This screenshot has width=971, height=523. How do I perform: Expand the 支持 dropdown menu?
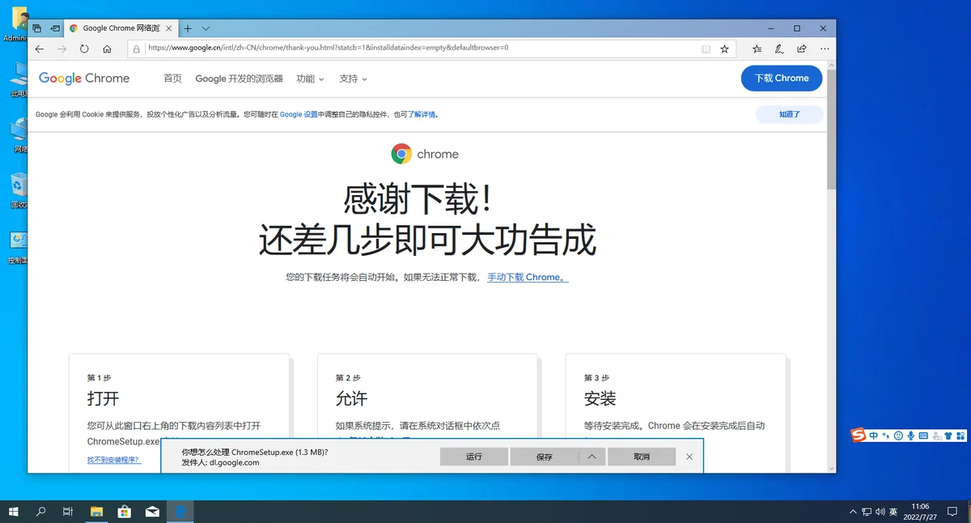pos(353,79)
